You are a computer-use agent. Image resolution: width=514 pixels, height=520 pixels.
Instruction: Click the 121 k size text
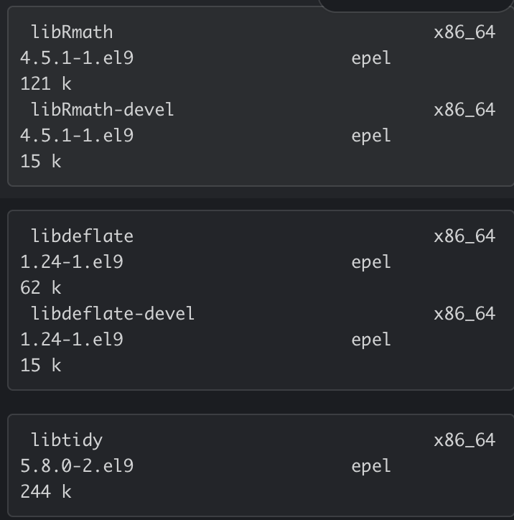point(46,84)
